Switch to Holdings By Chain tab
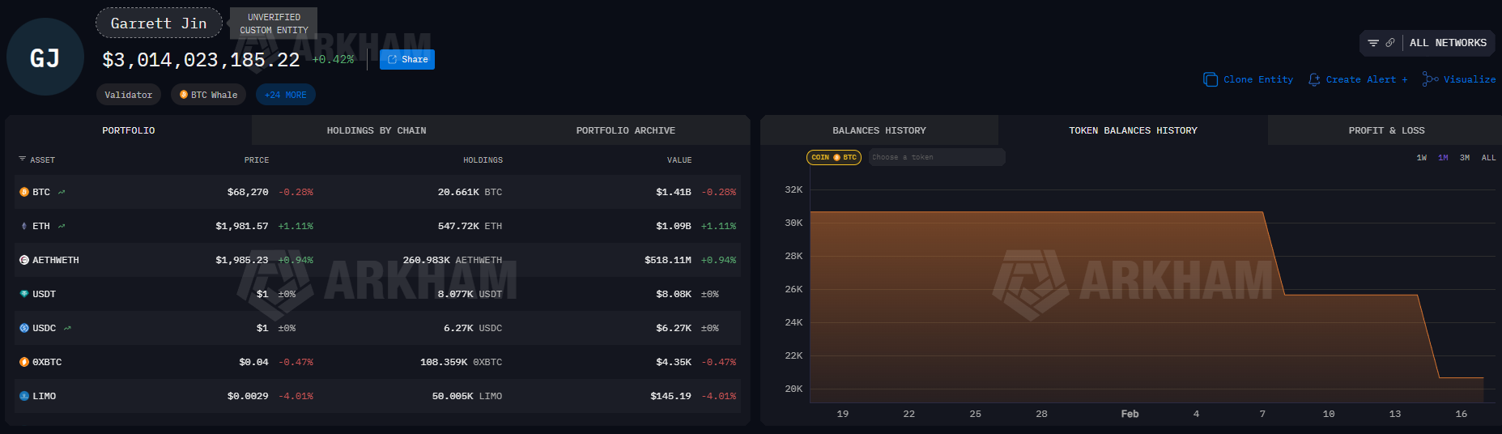The width and height of the screenshot is (1502, 434). click(377, 130)
